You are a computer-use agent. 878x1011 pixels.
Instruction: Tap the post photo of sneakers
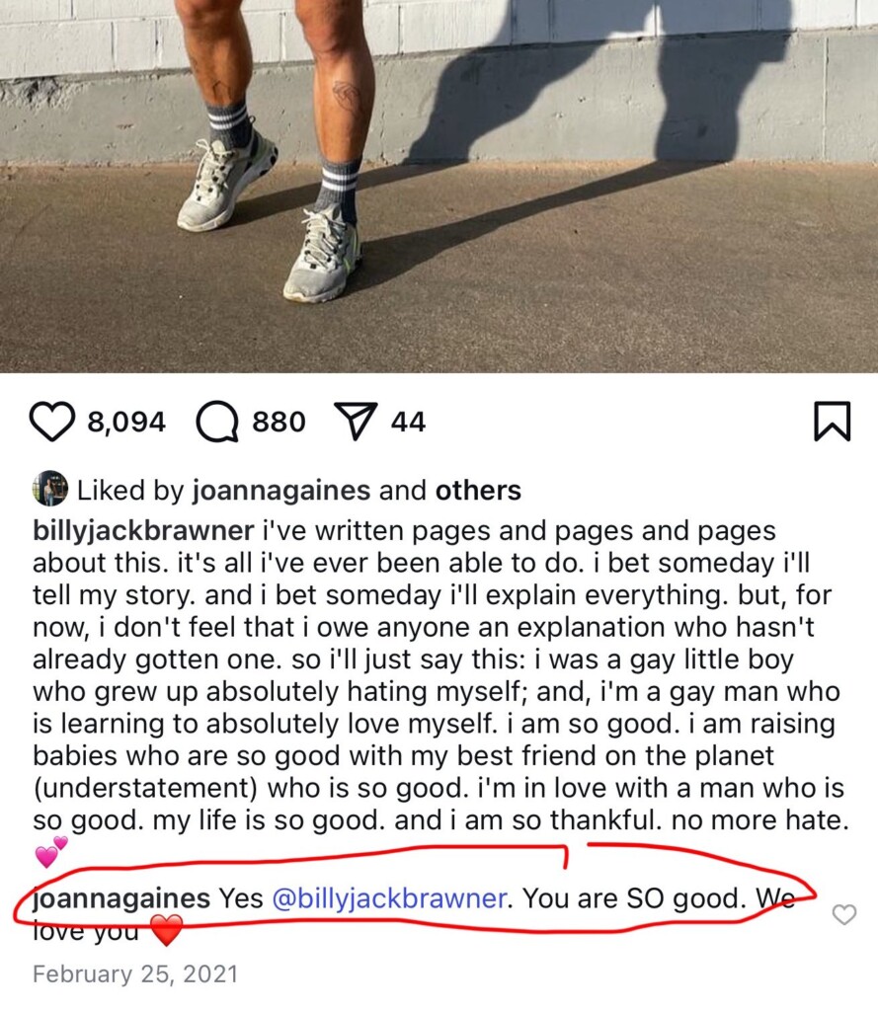(x=439, y=187)
